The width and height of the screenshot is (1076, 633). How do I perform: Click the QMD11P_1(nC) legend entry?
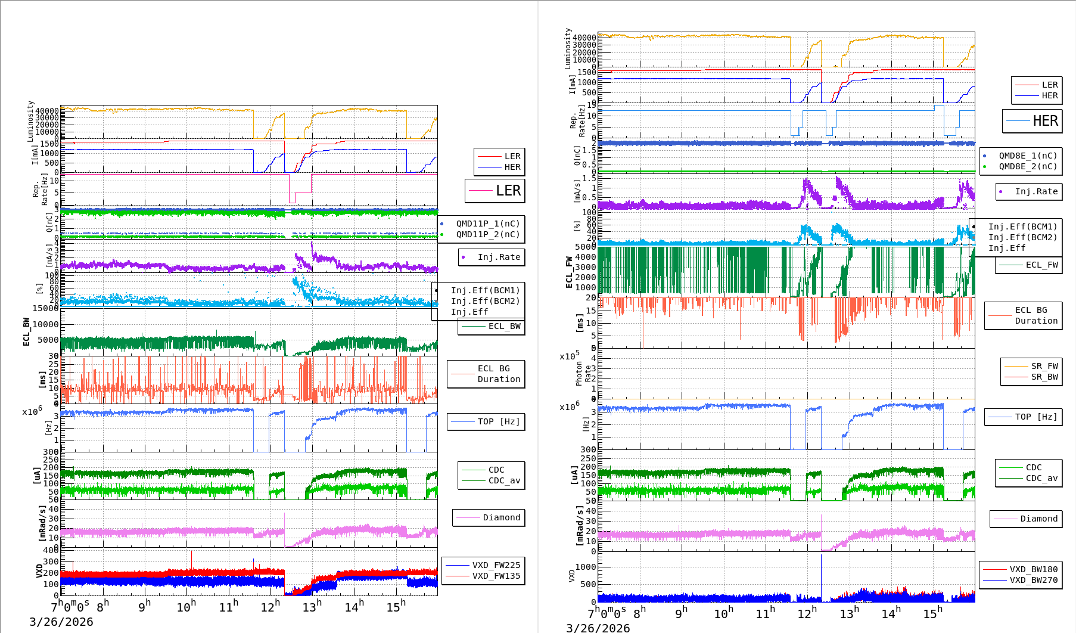[487, 224]
